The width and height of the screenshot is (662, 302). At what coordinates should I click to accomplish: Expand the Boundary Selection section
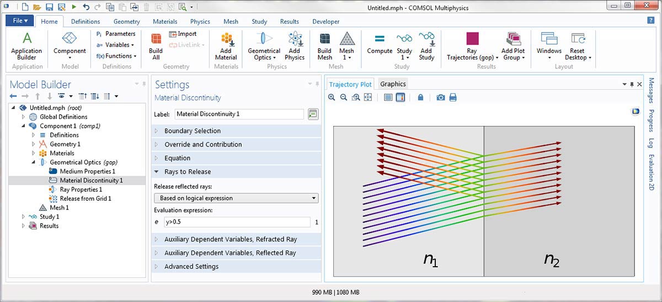coord(193,131)
